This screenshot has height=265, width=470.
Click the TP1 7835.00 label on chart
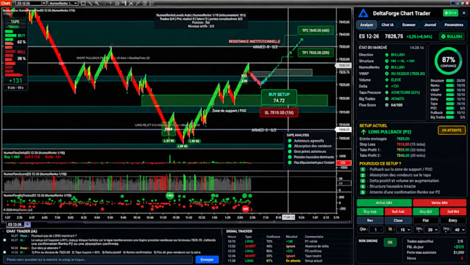(x=315, y=53)
